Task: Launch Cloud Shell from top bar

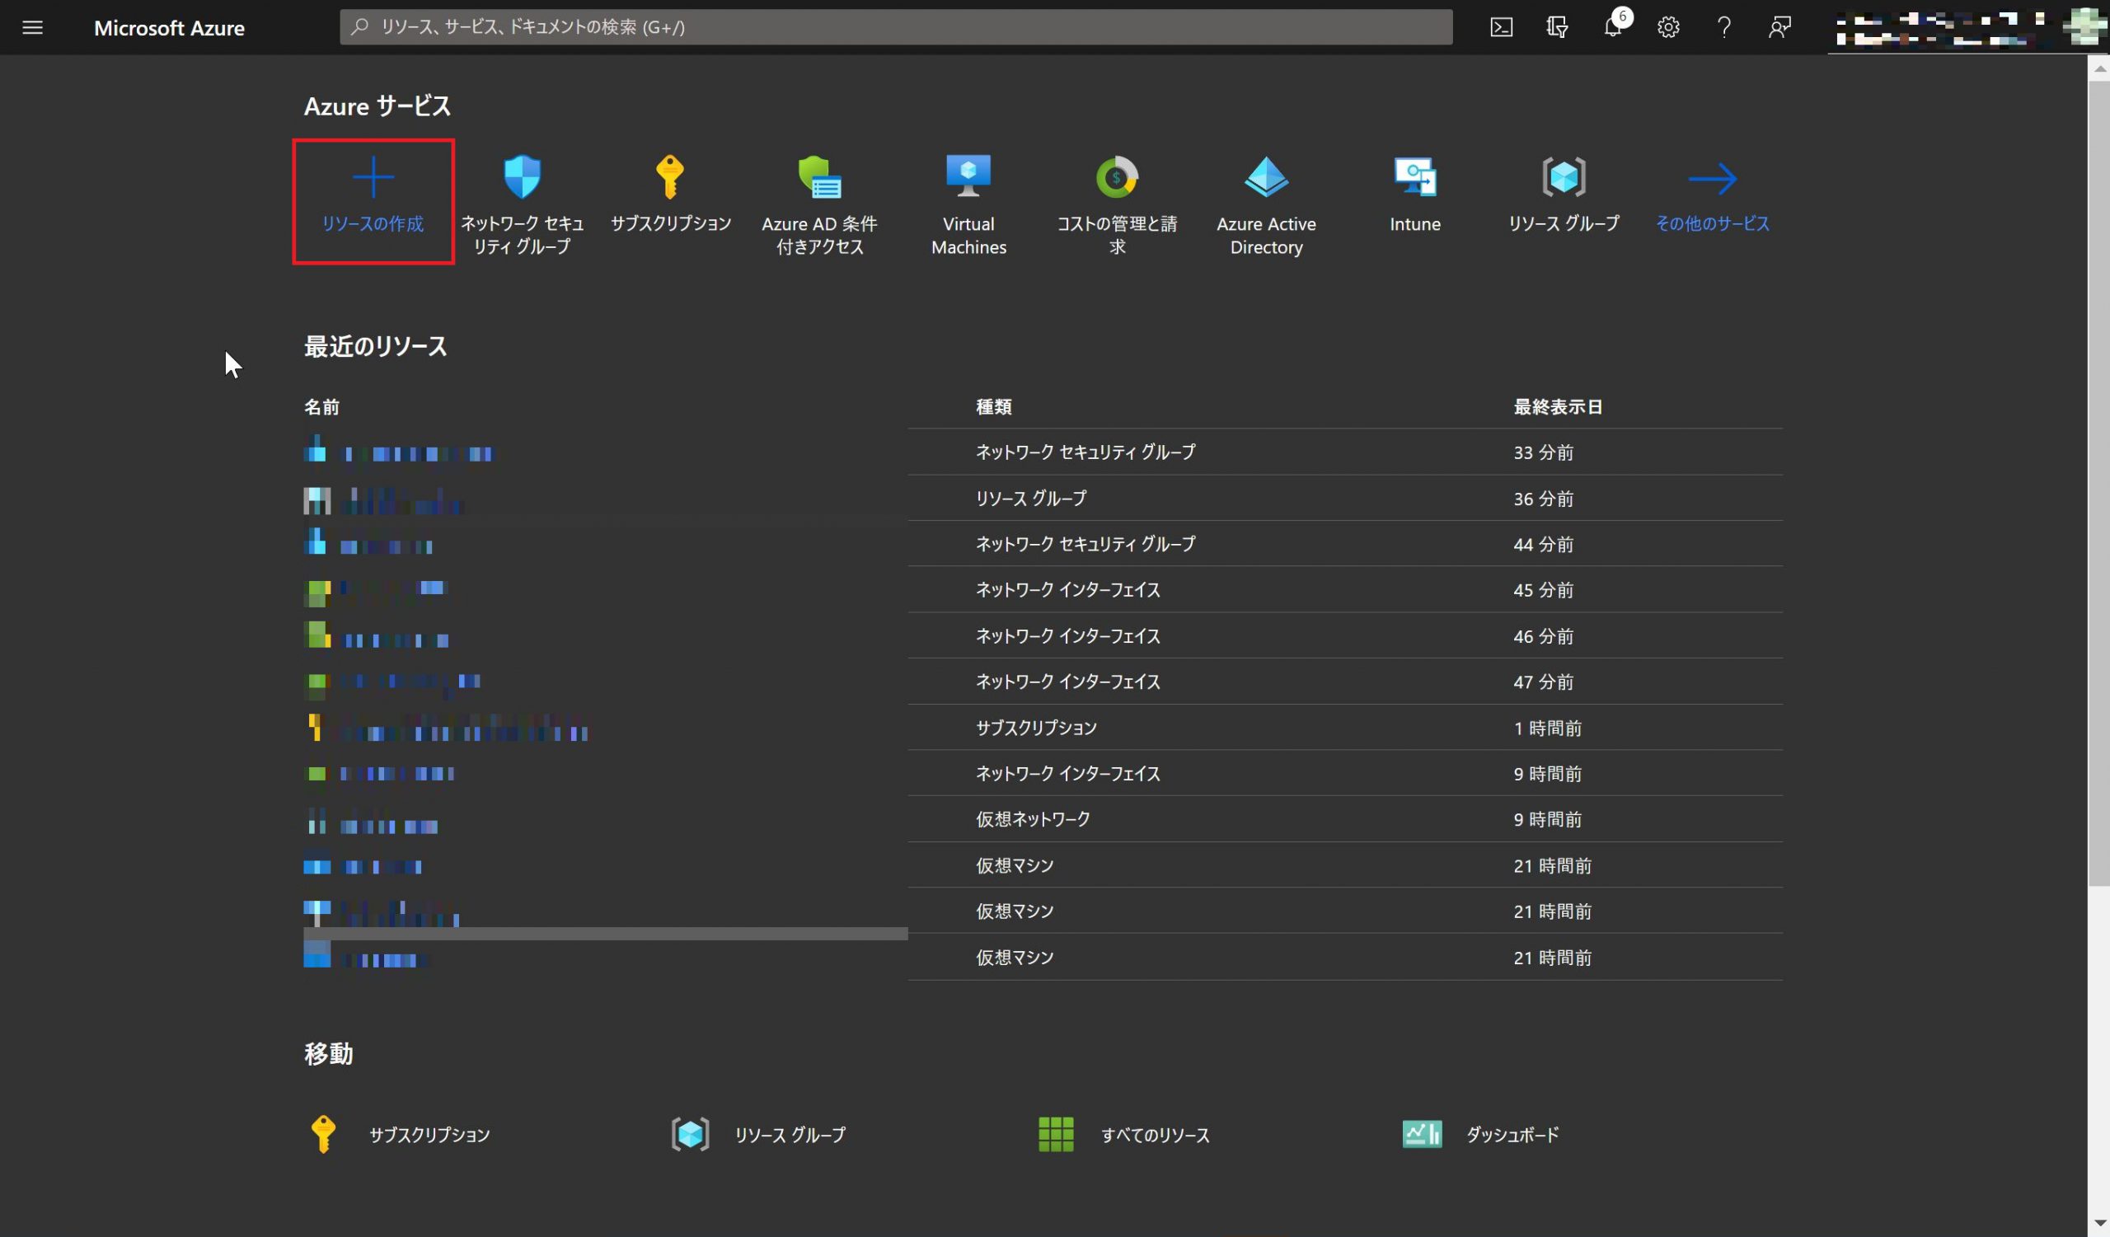Action: pos(1500,28)
